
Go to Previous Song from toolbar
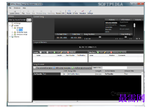pos(41,12)
